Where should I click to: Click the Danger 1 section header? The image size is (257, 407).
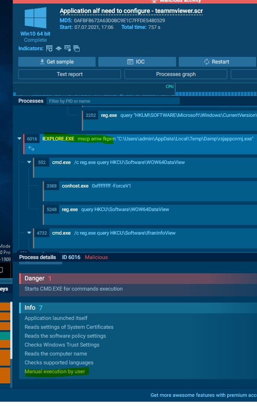click(x=138, y=279)
